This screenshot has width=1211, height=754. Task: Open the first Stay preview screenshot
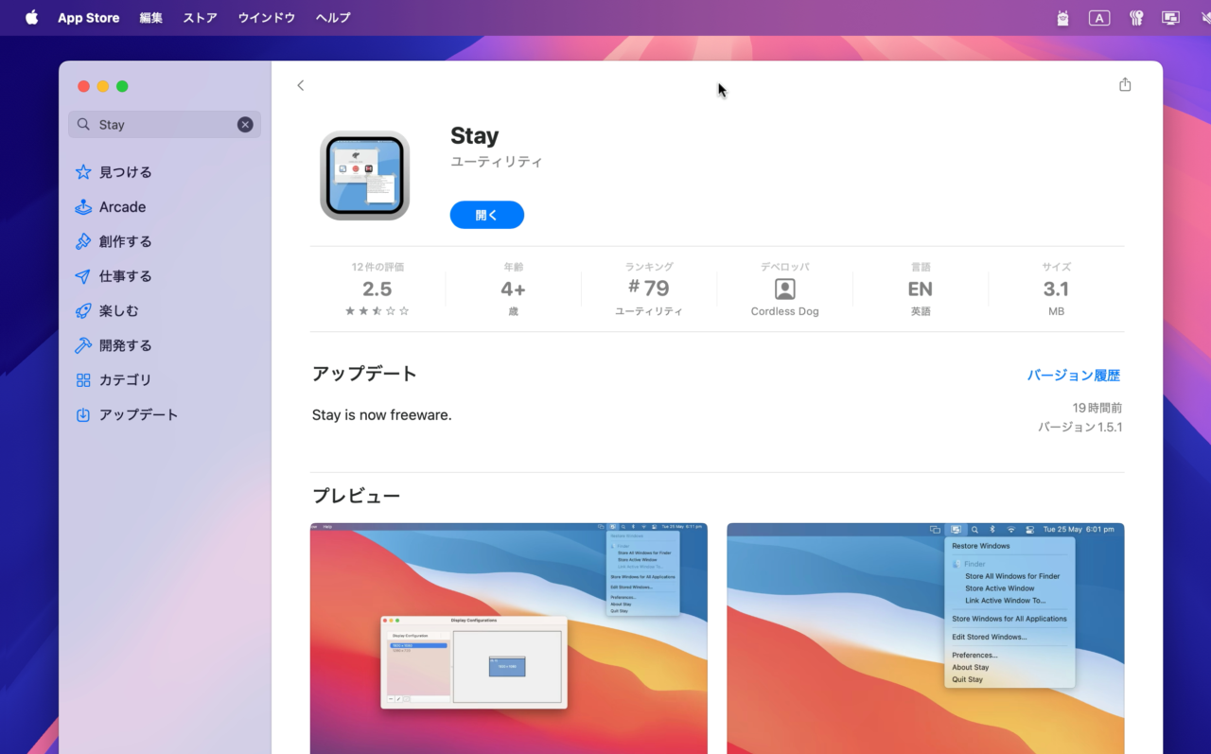click(508, 639)
